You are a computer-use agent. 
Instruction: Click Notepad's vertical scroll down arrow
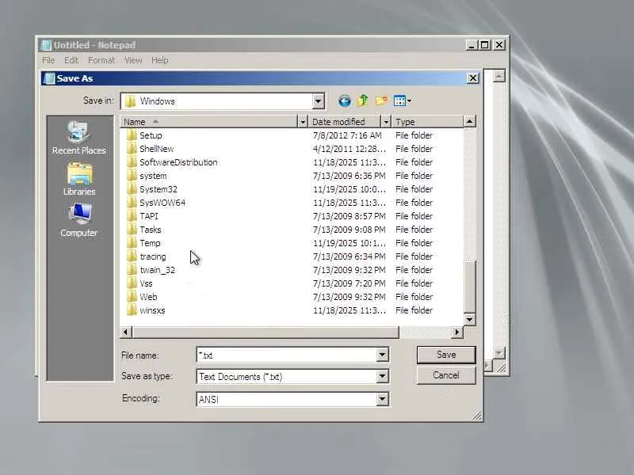point(498,352)
